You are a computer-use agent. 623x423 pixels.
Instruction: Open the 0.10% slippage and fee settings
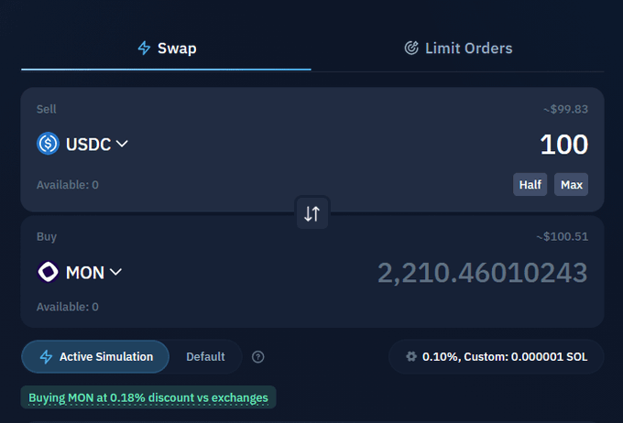[x=497, y=356]
